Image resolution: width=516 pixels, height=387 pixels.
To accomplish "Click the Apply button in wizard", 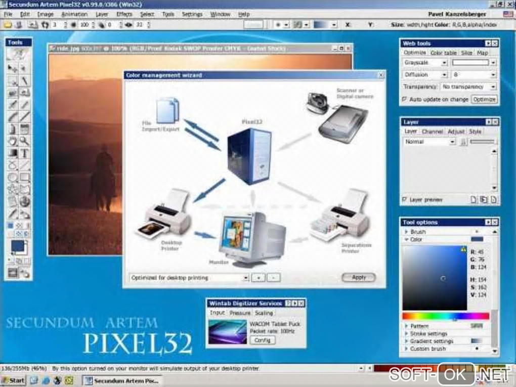I will pos(358,277).
